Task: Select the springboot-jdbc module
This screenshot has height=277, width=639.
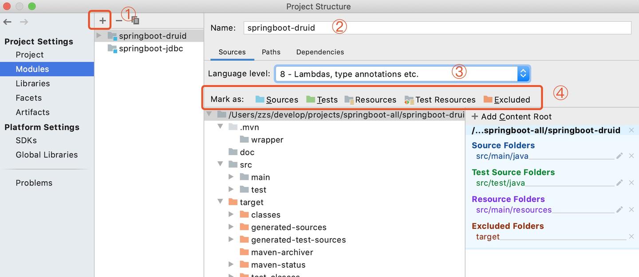Action: pos(151,48)
